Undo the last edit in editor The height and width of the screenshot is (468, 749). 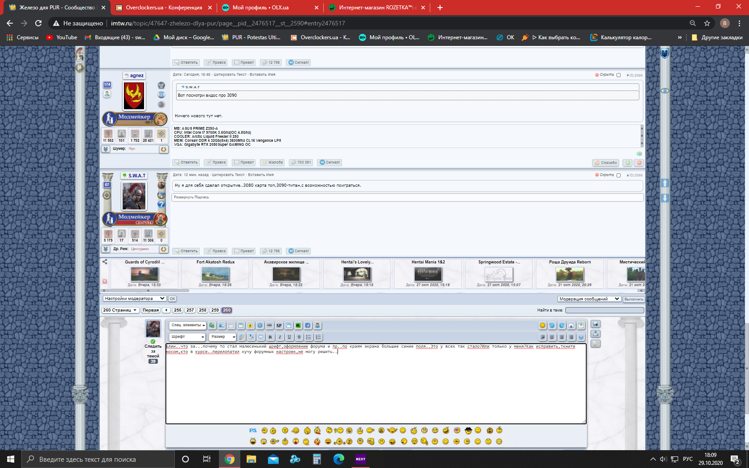click(x=552, y=325)
